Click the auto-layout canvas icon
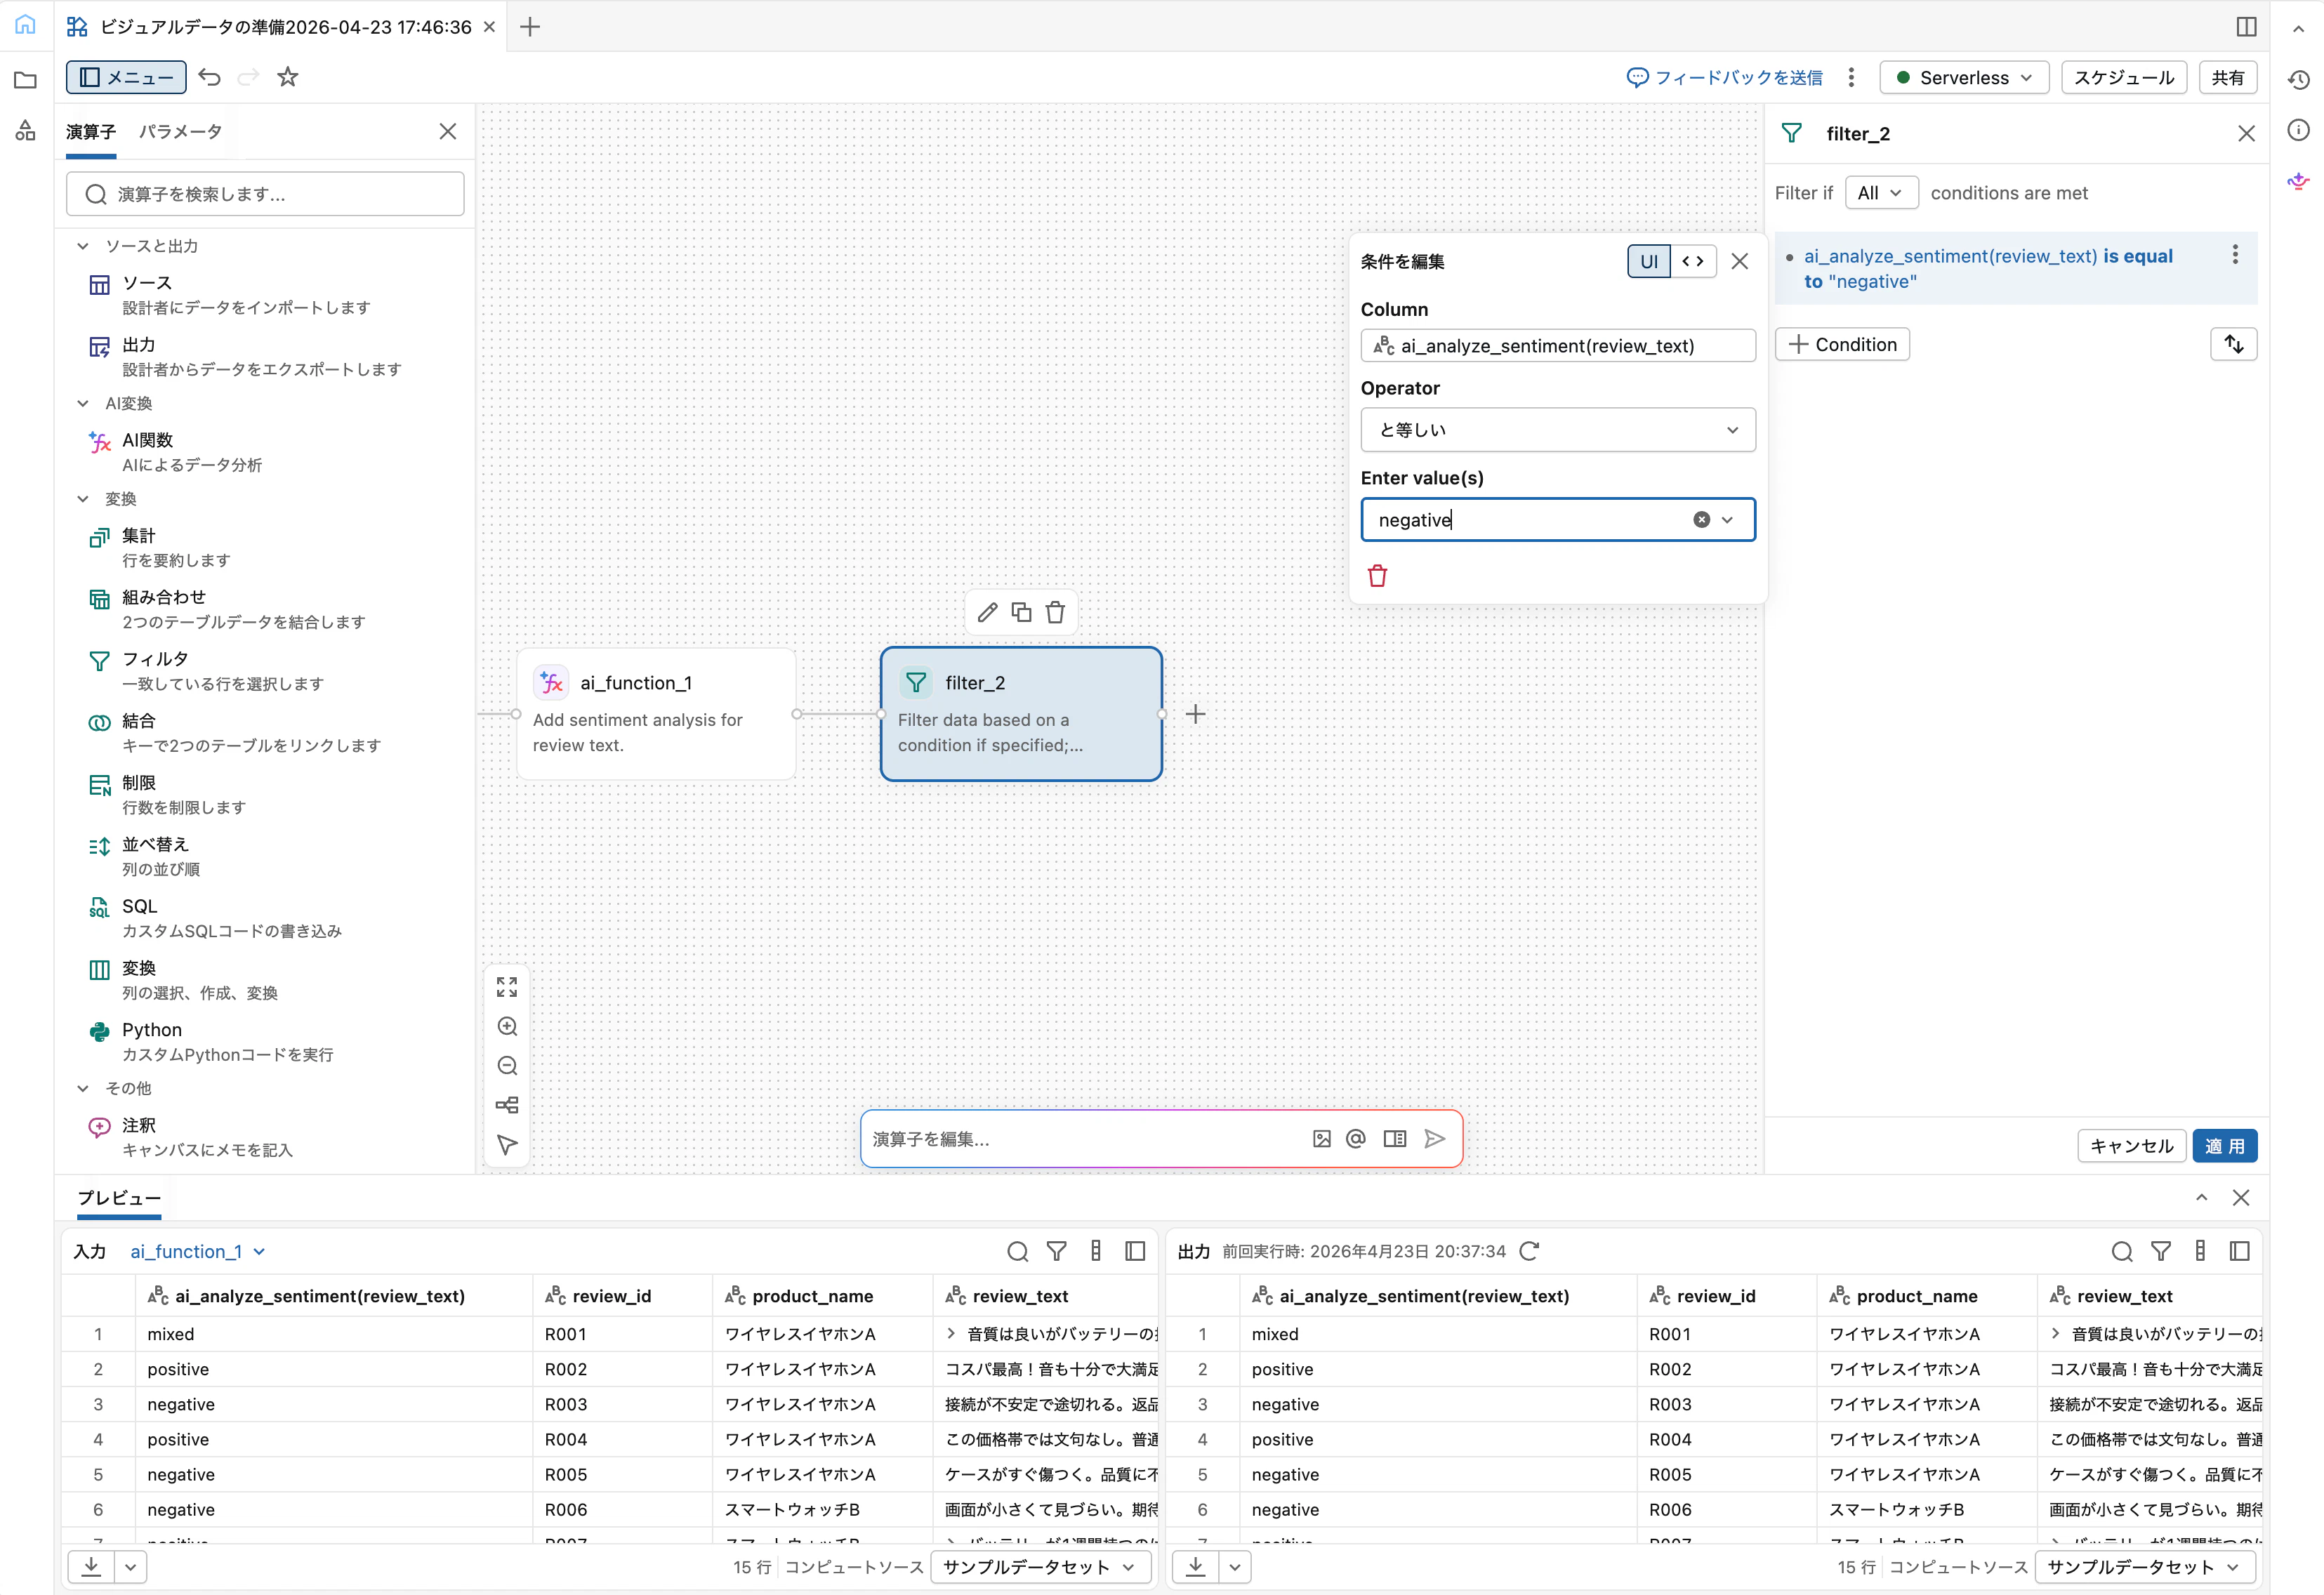 click(x=507, y=1105)
